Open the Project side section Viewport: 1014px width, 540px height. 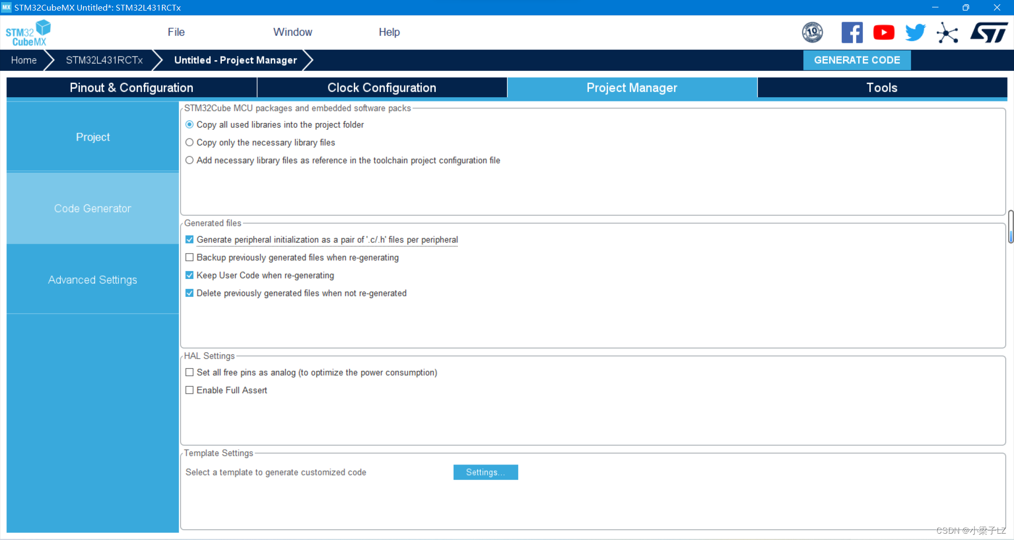pos(93,137)
